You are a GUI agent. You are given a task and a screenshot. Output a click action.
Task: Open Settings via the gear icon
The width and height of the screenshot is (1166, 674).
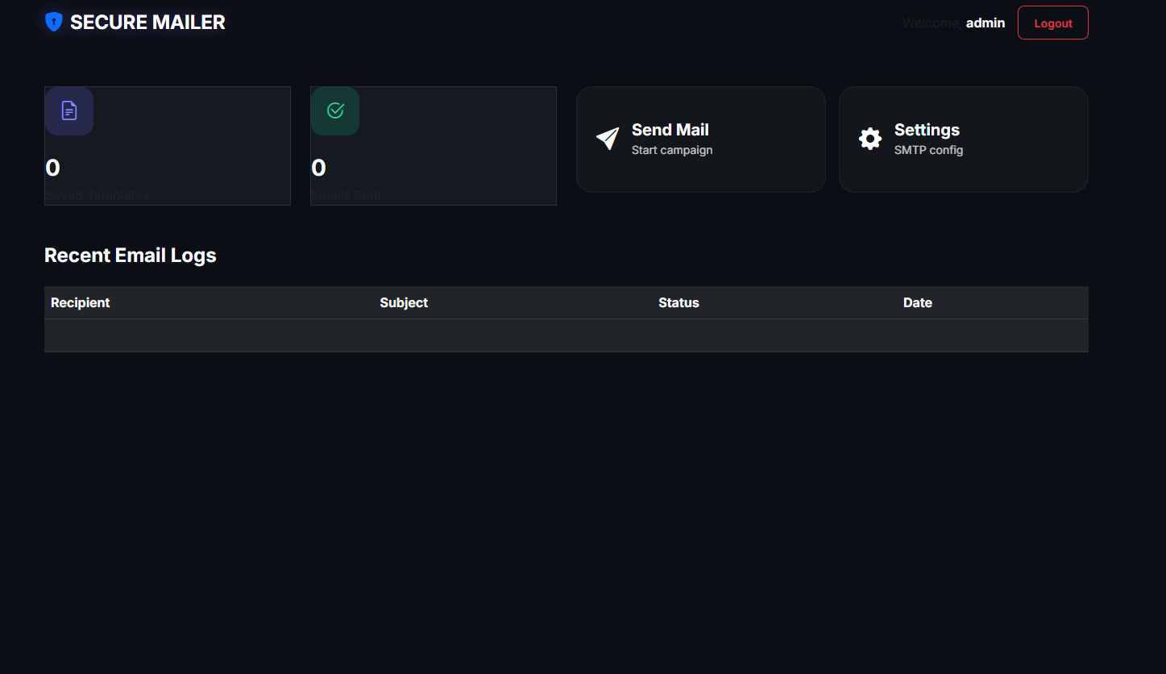[870, 139]
